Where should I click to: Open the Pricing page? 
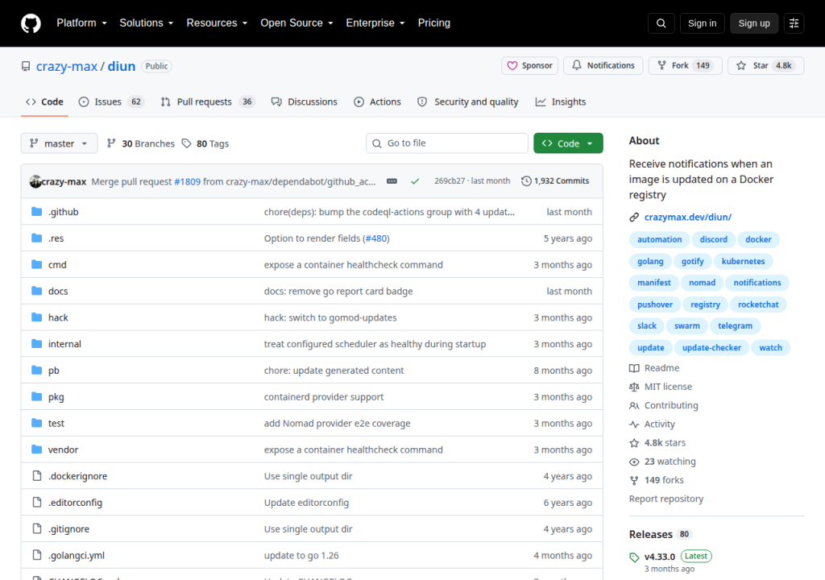pyautogui.click(x=434, y=23)
